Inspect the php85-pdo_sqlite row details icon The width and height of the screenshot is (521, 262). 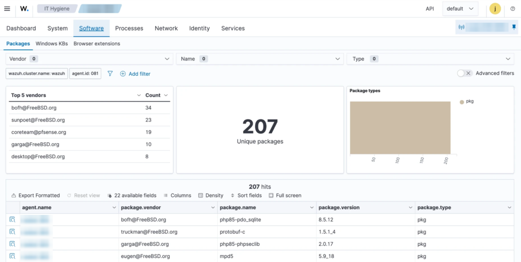click(x=12, y=219)
